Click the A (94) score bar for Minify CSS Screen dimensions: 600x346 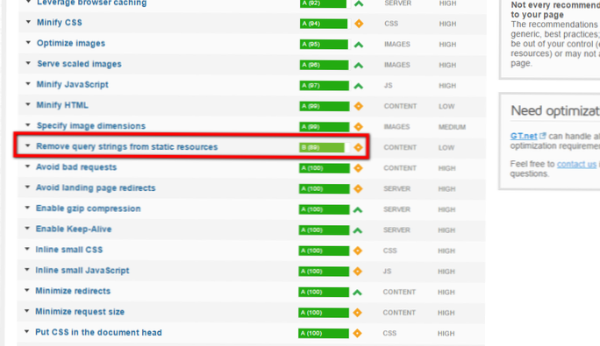tap(325, 24)
